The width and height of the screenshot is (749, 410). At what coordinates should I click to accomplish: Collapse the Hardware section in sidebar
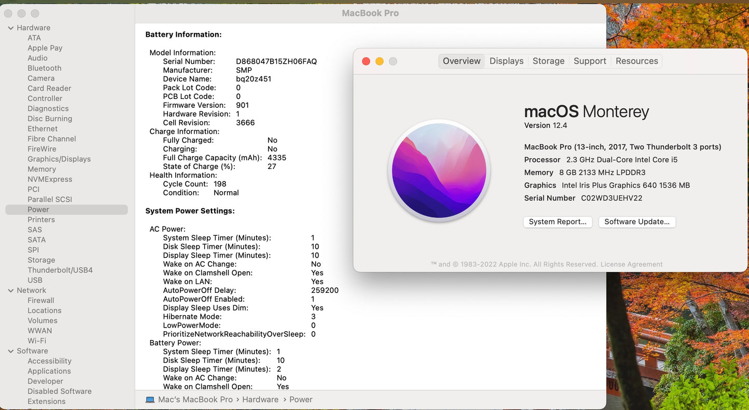(x=11, y=28)
